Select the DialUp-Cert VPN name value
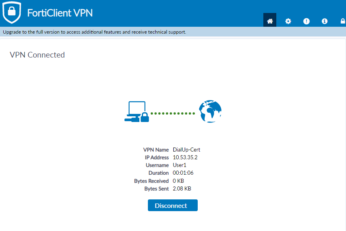 [x=187, y=150]
